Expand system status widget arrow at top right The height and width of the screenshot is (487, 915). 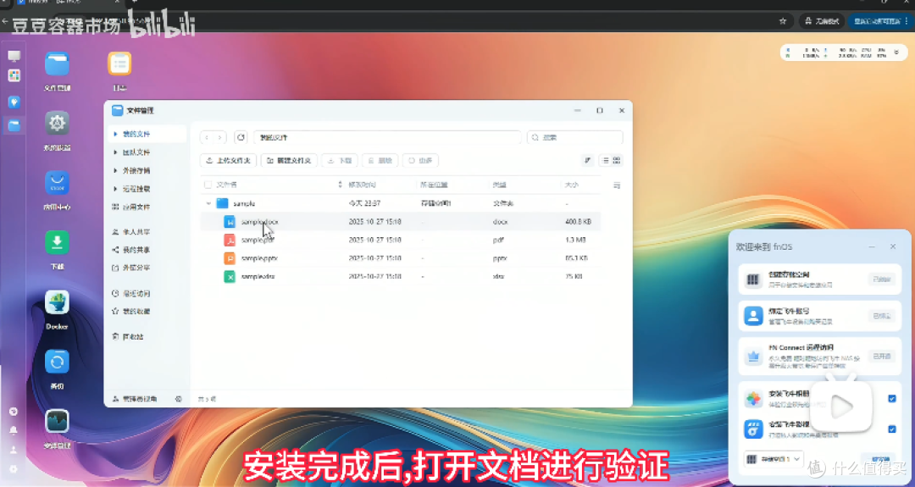click(x=897, y=53)
